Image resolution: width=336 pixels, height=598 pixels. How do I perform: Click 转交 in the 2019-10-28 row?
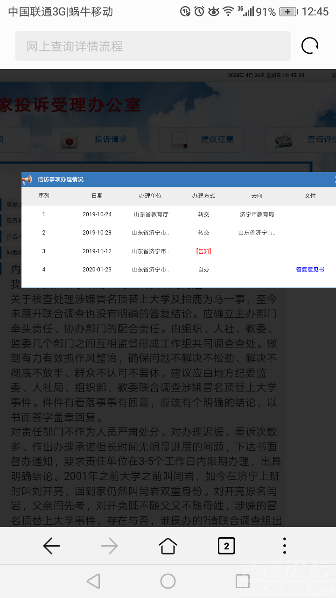click(203, 233)
